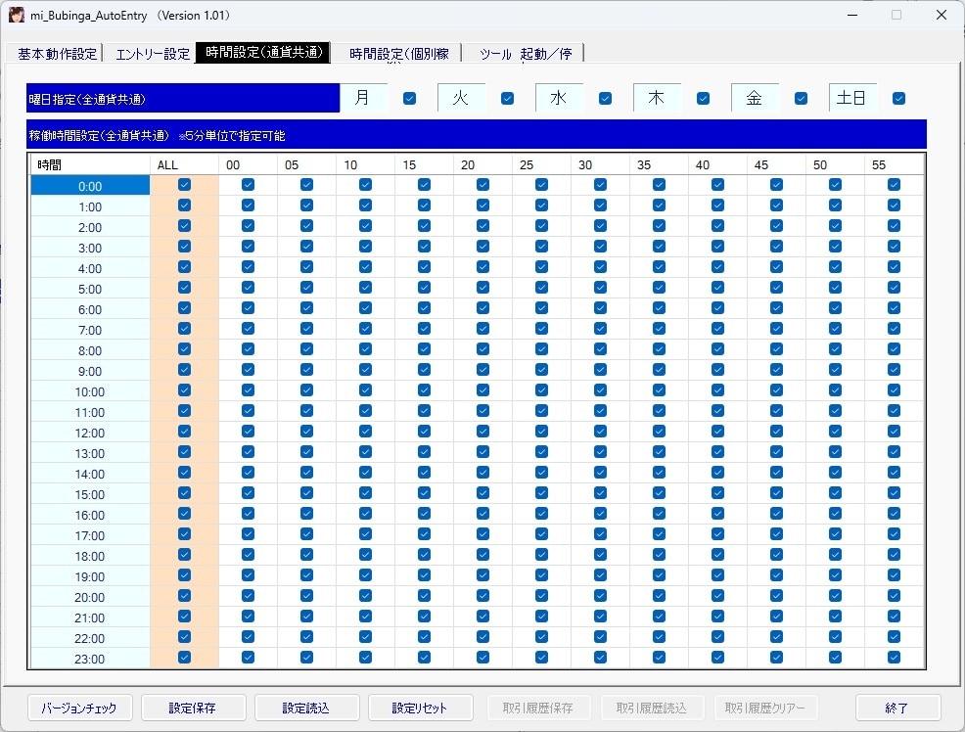965x732 pixels.
Task: Select the 0:00 time row header
Action: pos(90,186)
